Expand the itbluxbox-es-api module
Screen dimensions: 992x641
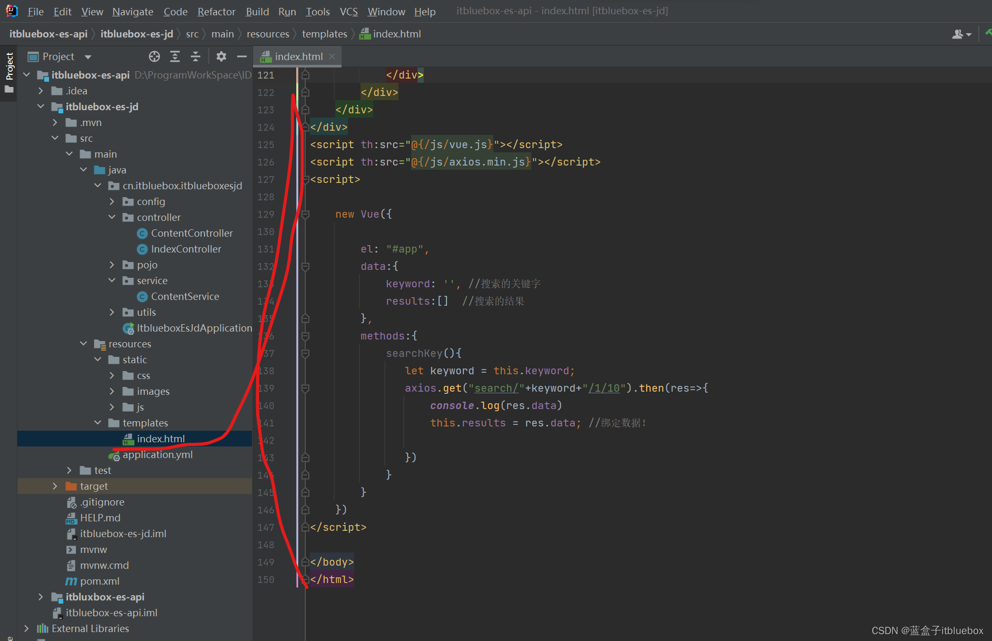coord(41,597)
